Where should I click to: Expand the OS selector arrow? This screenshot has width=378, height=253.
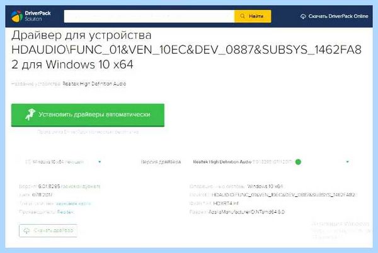click(100, 162)
